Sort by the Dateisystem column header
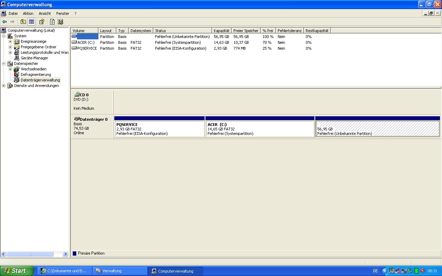This screenshot has height=276, width=442. [x=141, y=31]
